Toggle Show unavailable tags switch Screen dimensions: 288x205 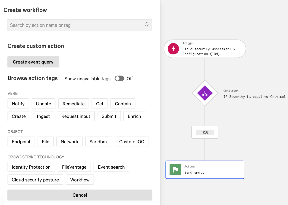119,79
